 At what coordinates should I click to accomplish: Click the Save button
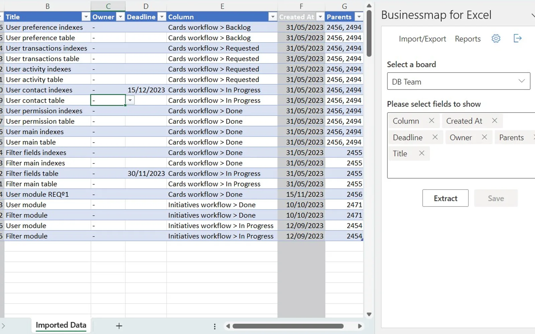(x=496, y=198)
